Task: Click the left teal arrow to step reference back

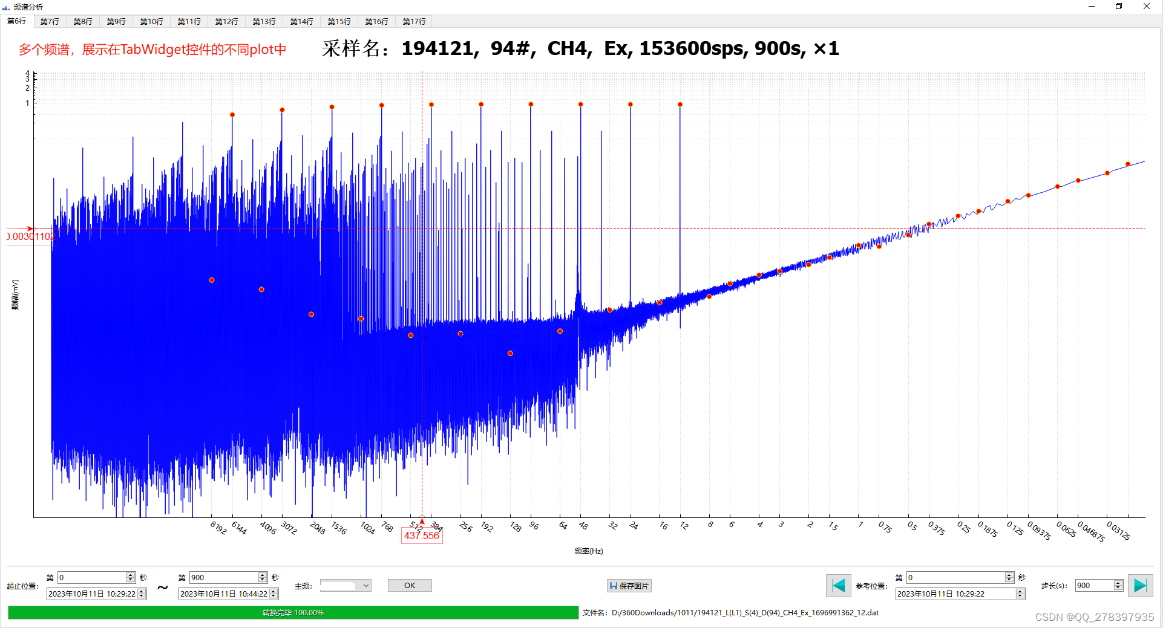Action: point(838,585)
